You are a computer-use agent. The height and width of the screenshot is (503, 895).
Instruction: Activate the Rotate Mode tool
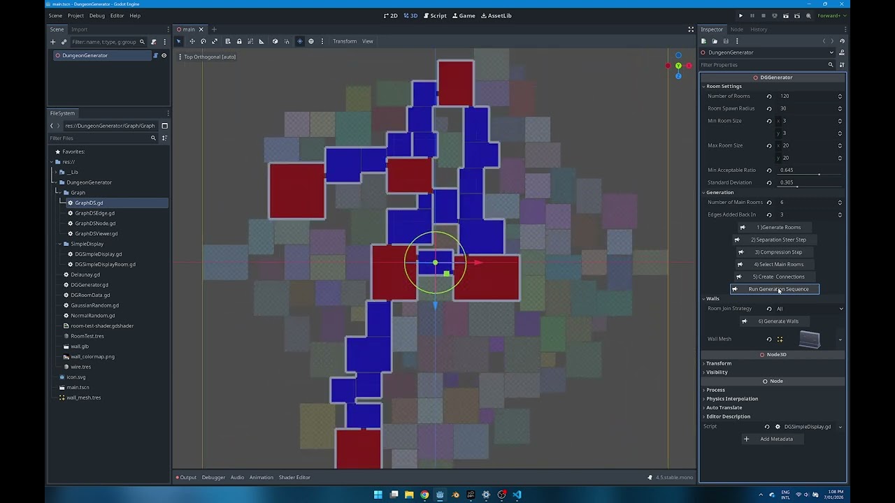click(203, 41)
